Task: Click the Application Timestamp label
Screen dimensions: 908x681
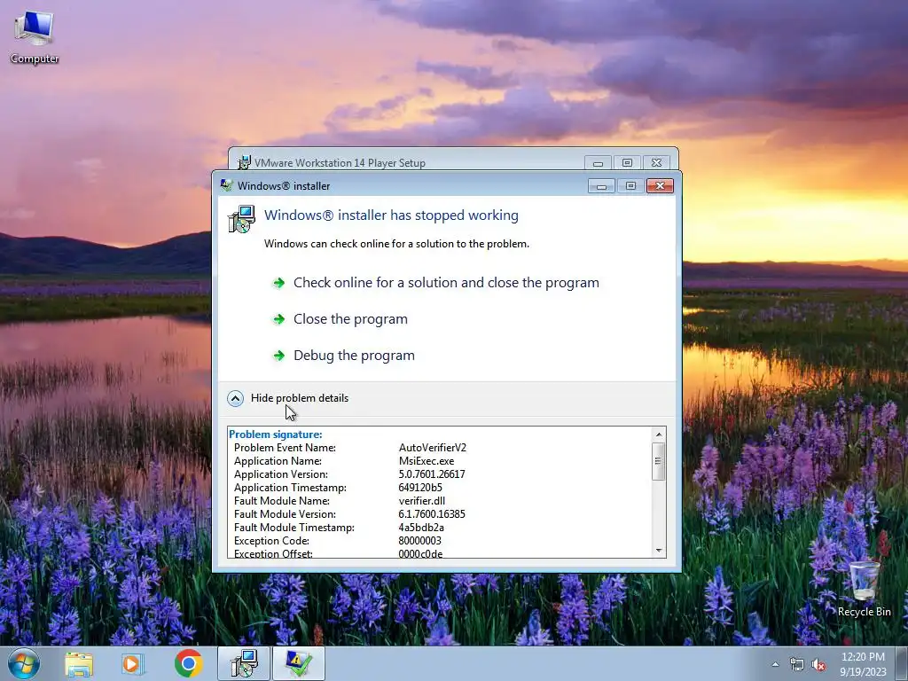Action: (290, 488)
